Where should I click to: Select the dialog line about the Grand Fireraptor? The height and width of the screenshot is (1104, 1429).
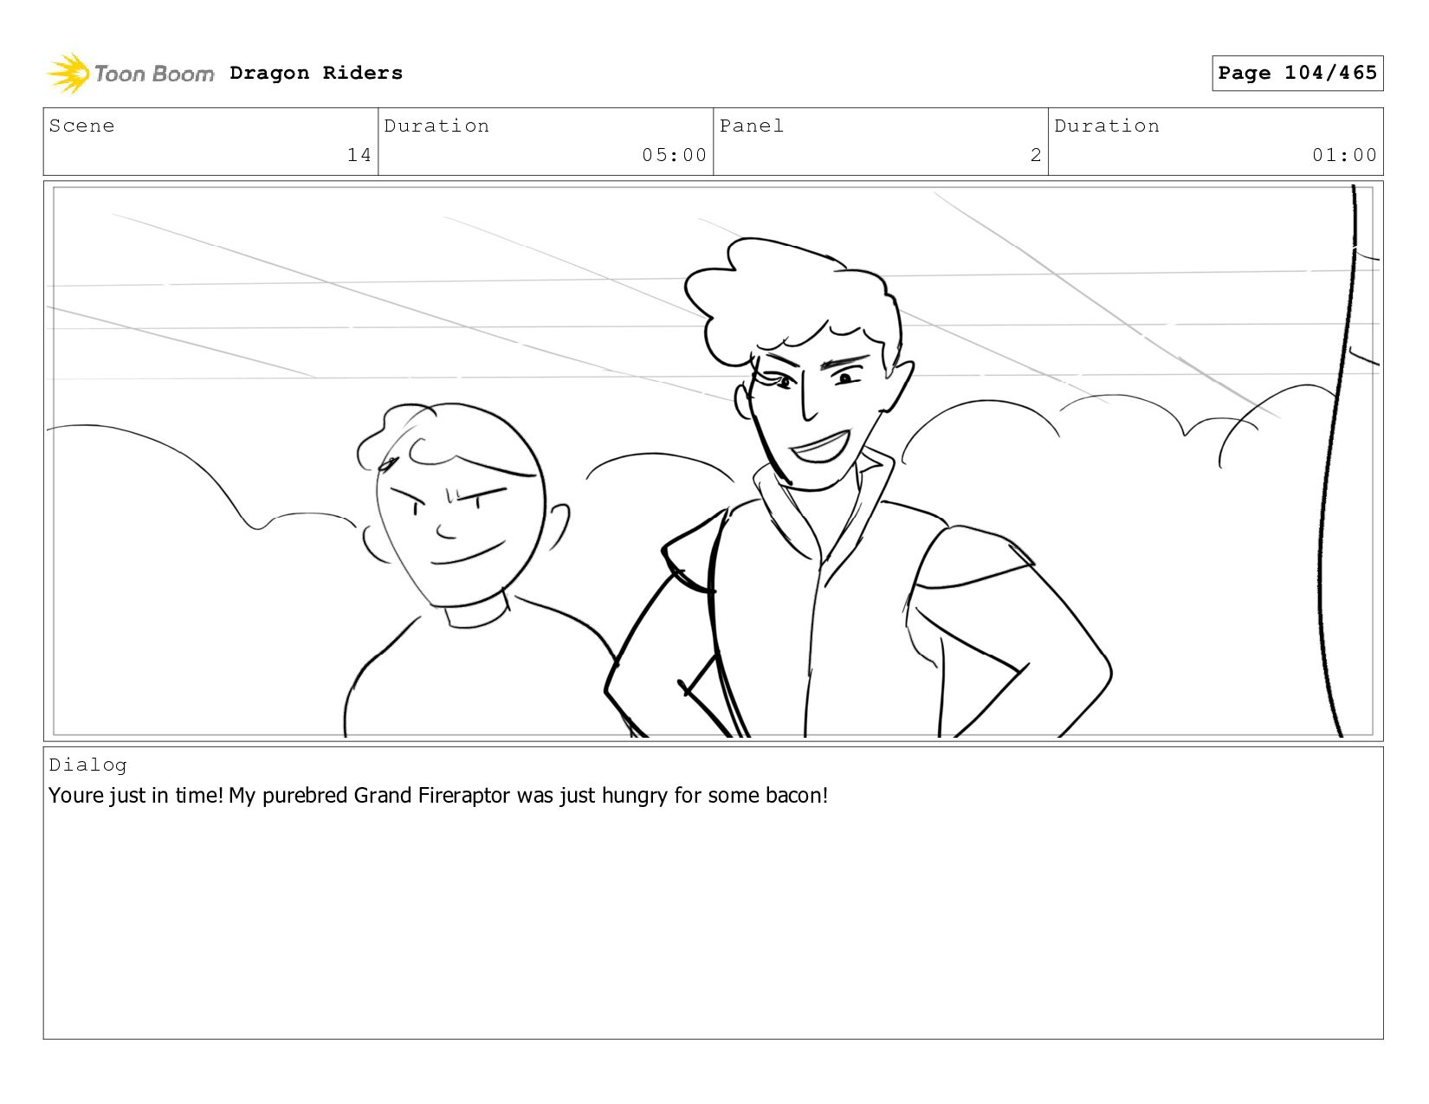tap(438, 795)
